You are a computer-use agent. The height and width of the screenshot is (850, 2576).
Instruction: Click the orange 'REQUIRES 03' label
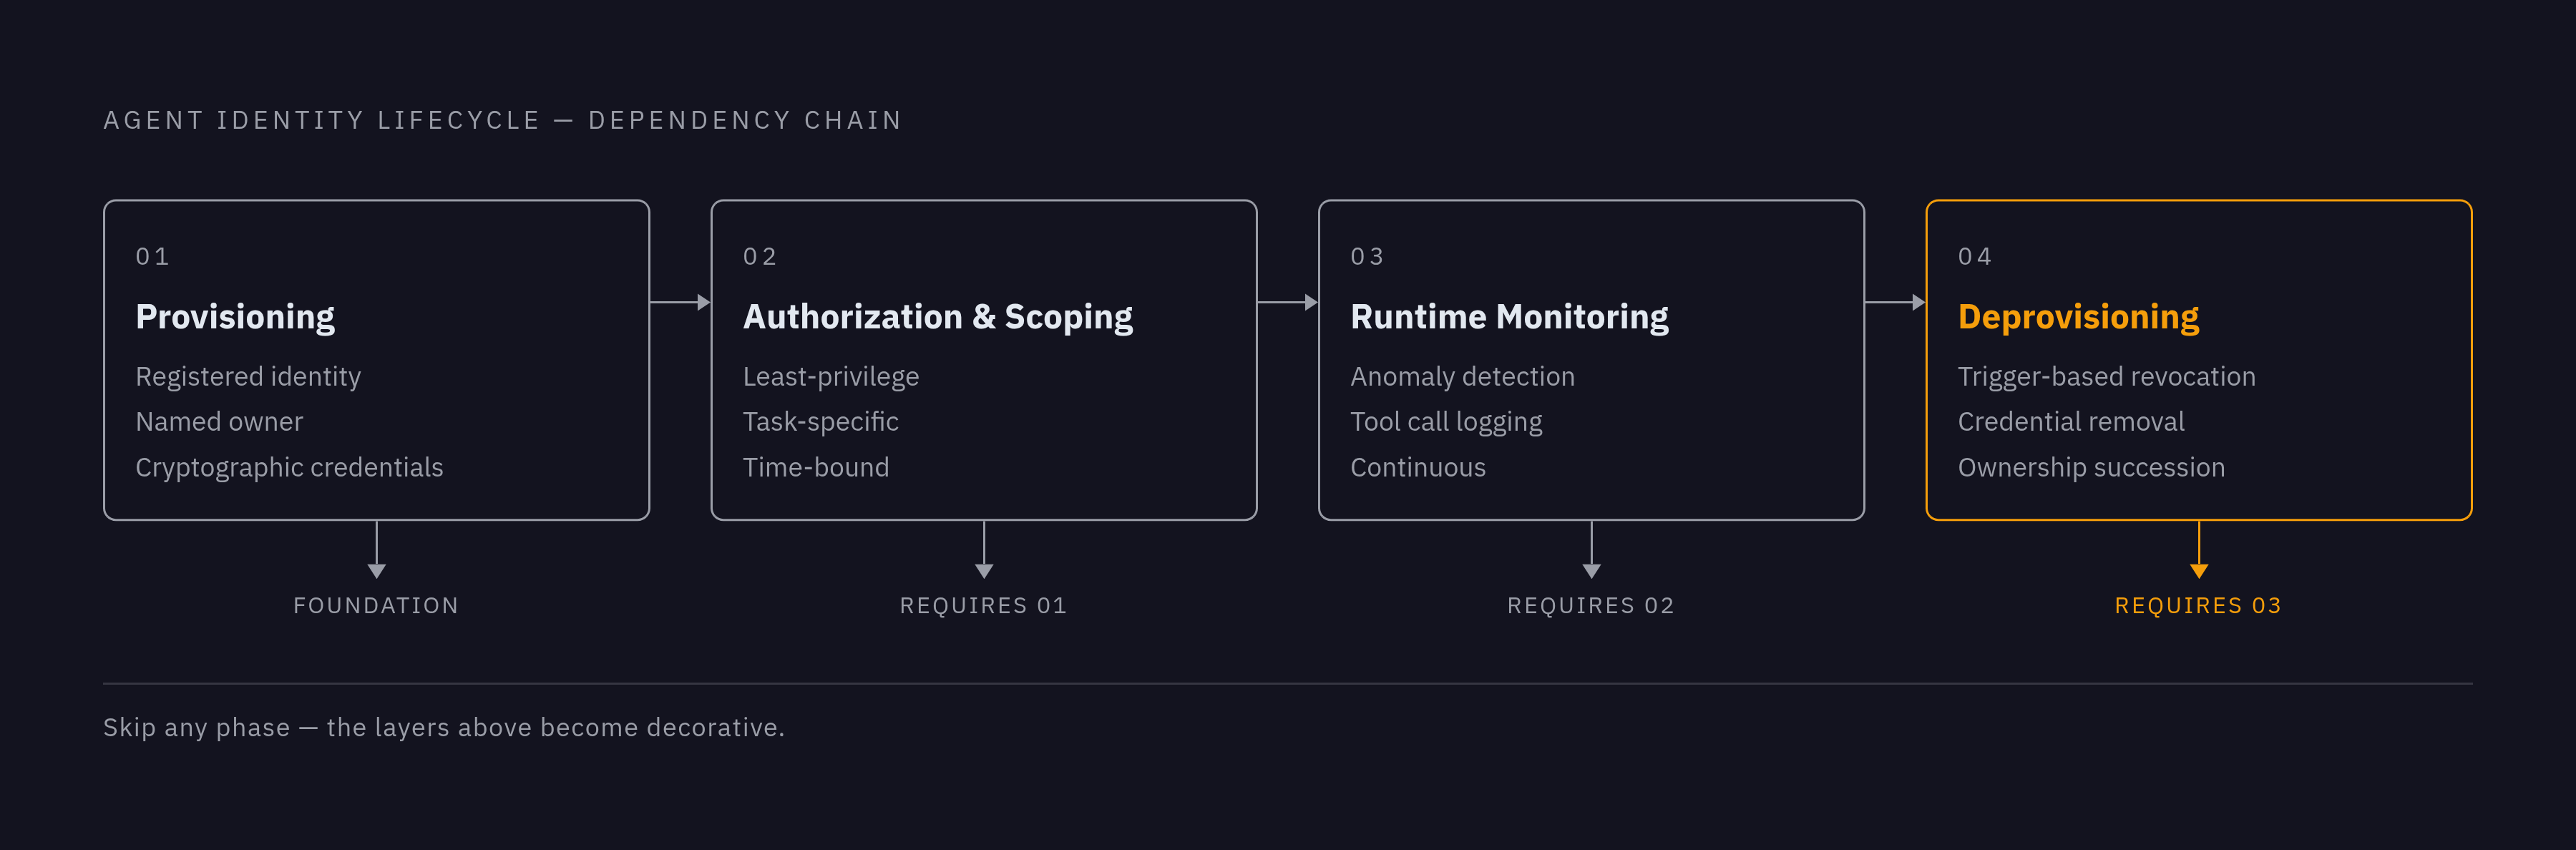[x=2198, y=606]
